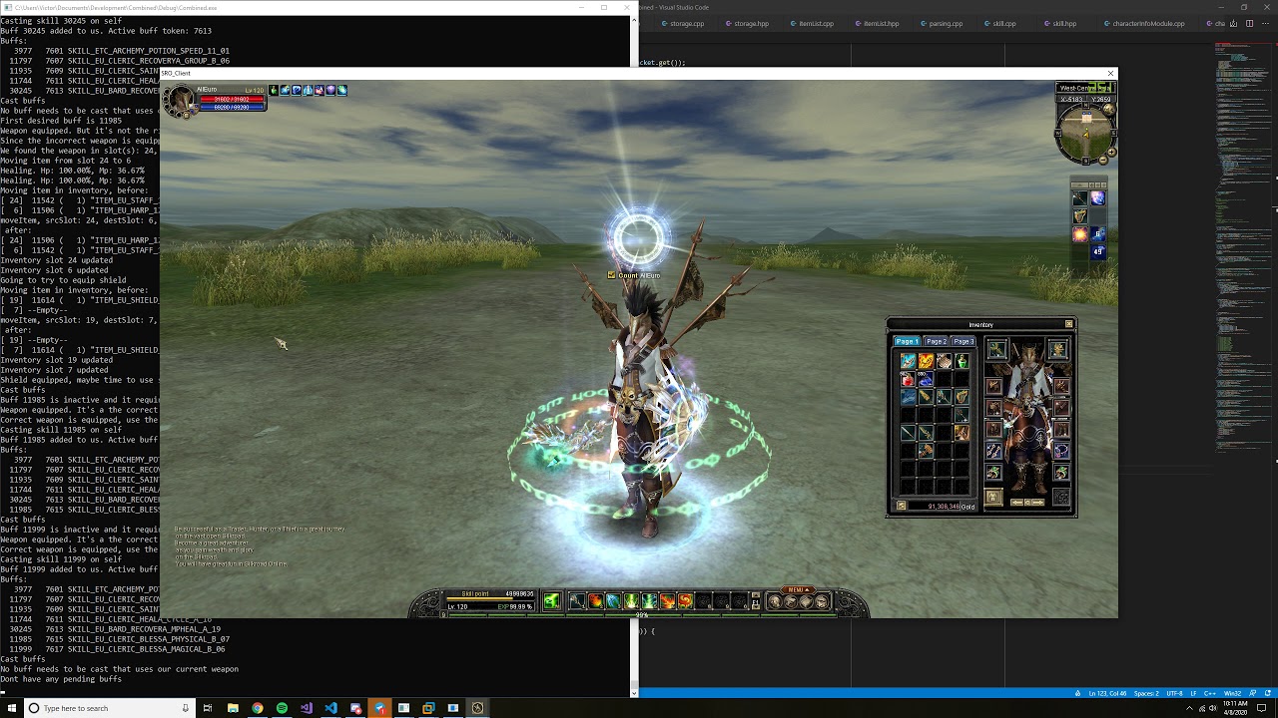This screenshot has width=1278, height=718.
Task: Rotate the character preview right
Action: pyautogui.click(x=1038, y=503)
